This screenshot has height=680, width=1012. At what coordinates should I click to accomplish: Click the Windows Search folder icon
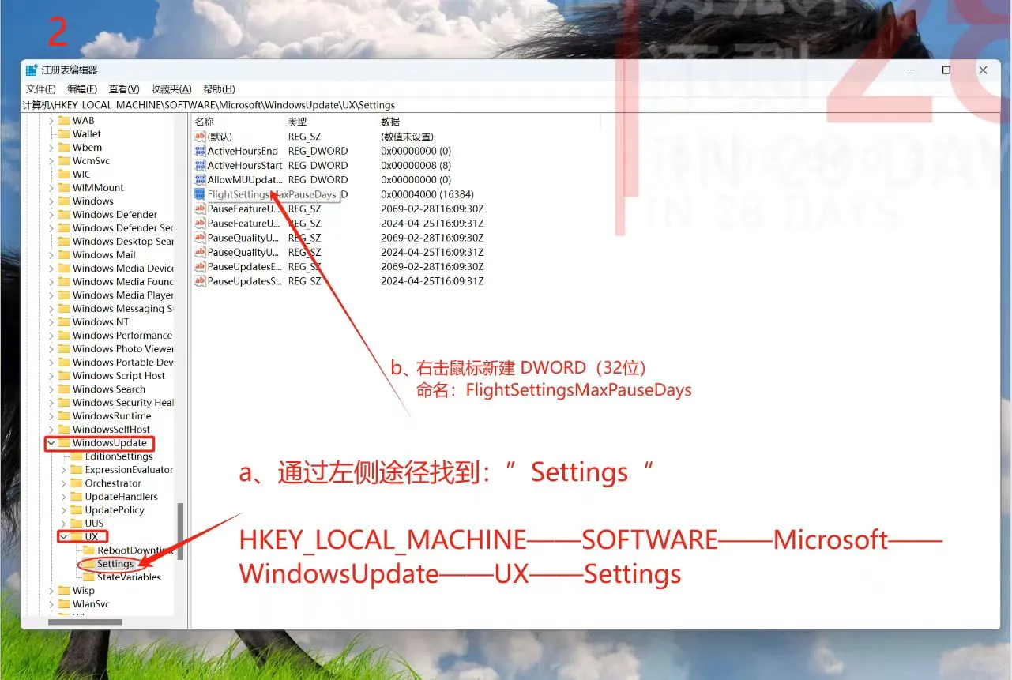pos(64,389)
